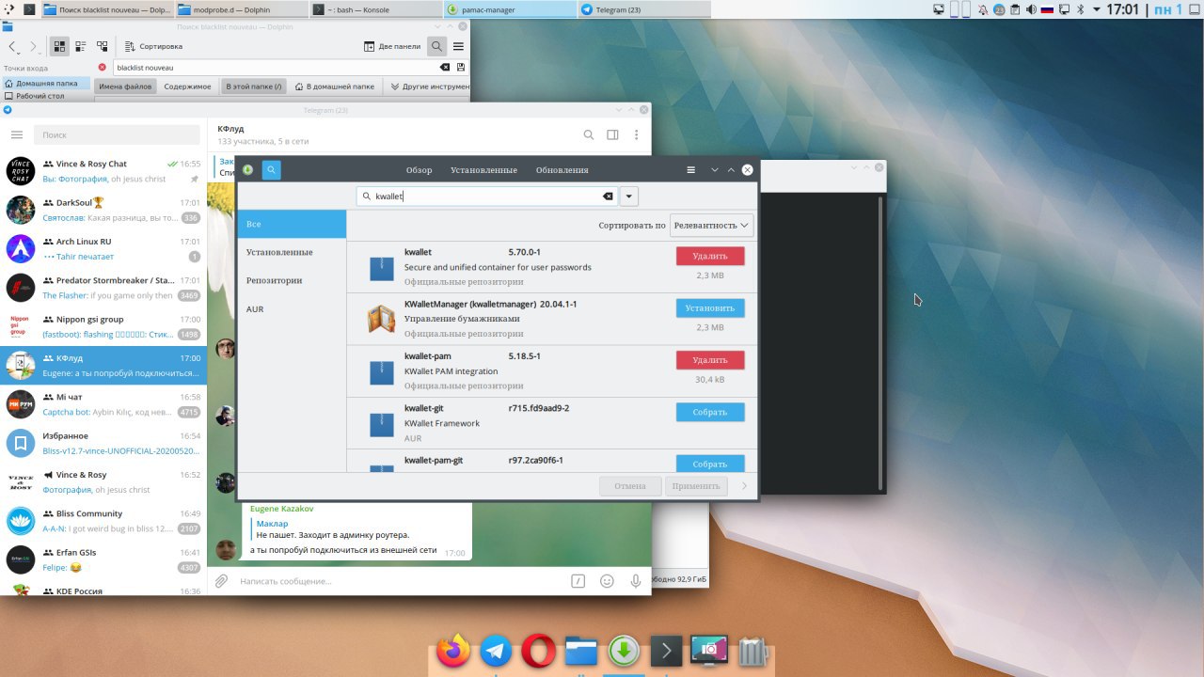The width and height of the screenshot is (1204, 677).
Task: Open Nippon gsi group chat
Action: coord(103,326)
